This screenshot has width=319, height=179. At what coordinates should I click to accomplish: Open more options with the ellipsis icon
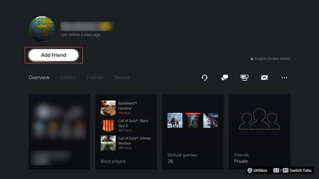pyautogui.click(x=284, y=78)
